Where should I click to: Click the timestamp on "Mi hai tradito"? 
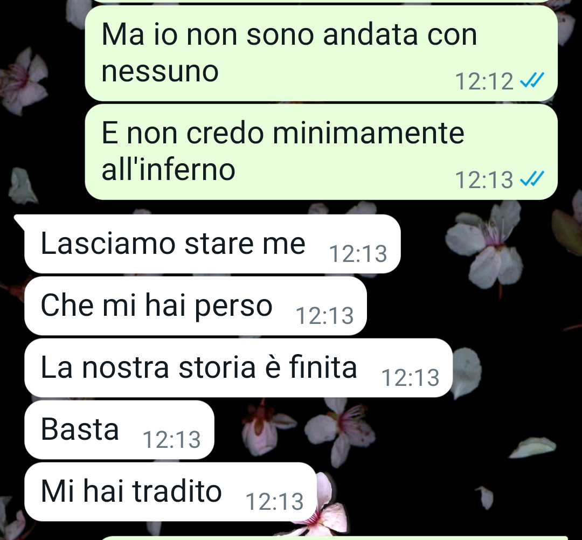tap(274, 502)
